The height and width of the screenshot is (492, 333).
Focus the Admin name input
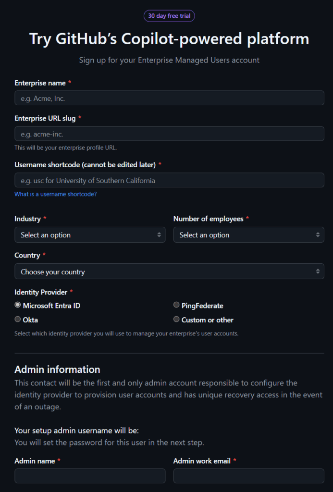click(x=90, y=476)
